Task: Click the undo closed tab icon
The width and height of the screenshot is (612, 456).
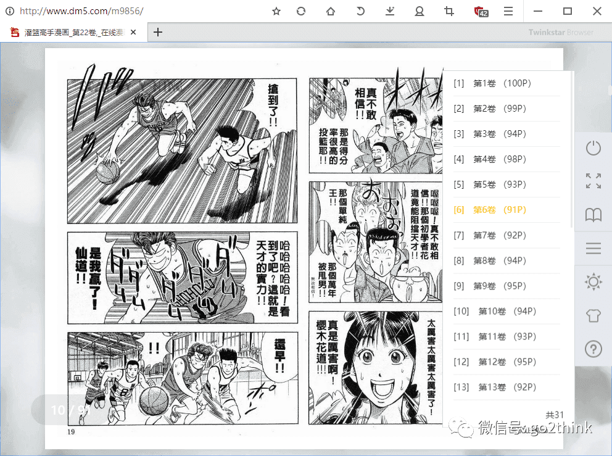Action: coord(360,11)
